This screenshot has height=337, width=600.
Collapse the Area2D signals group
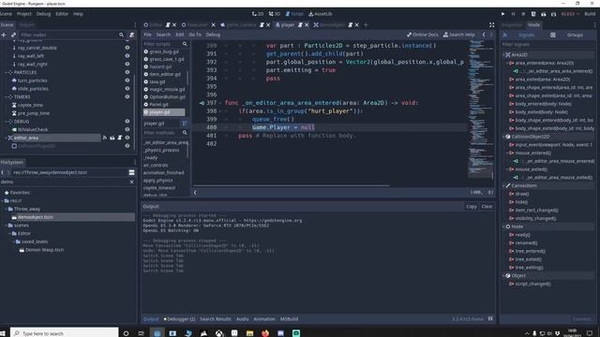503,54
